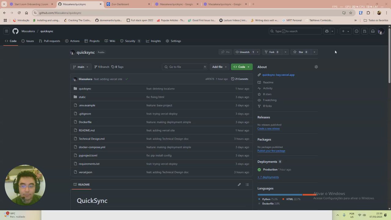The image size is (391, 220).
Task: Open the green Code dropdown button
Action: pyautogui.click(x=242, y=67)
